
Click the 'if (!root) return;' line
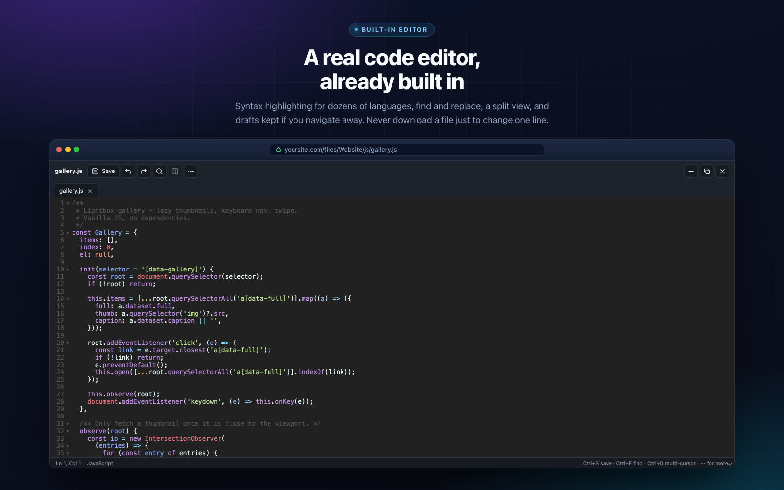122,284
